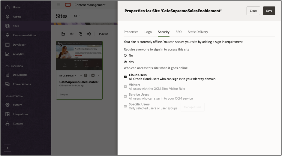The width and height of the screenshot is (282, 156).
Task: Click the Copy site toolbar icon
Action: point(80,34)
